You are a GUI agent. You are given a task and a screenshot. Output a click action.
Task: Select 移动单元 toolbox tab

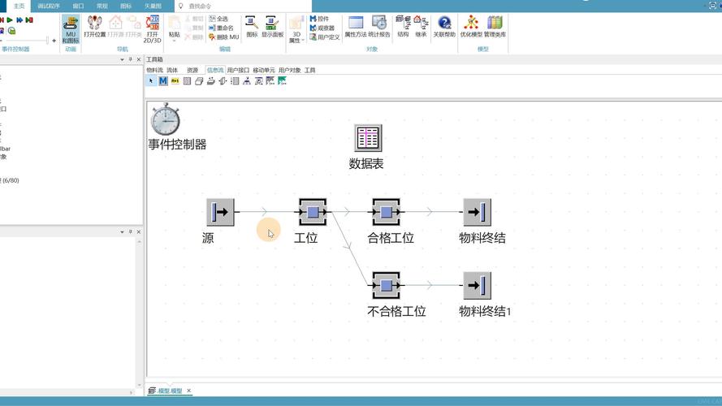coord(264,70)
